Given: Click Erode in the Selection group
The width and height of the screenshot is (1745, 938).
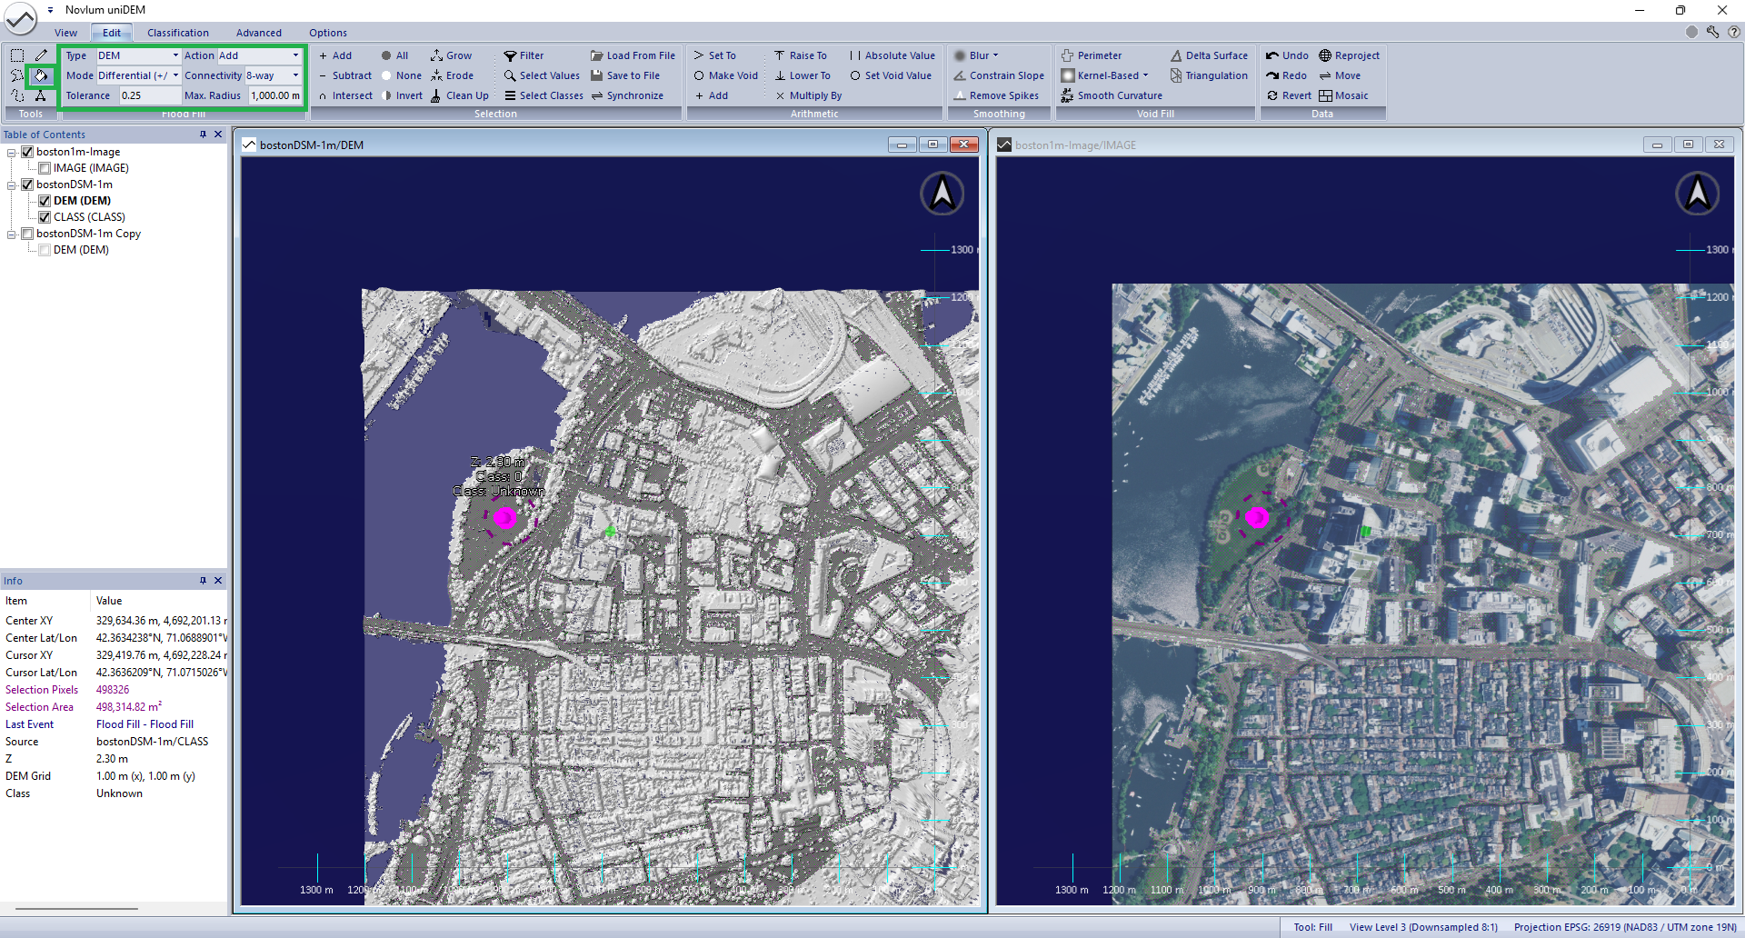Looking at the screenshot, I should click(452, 75).
